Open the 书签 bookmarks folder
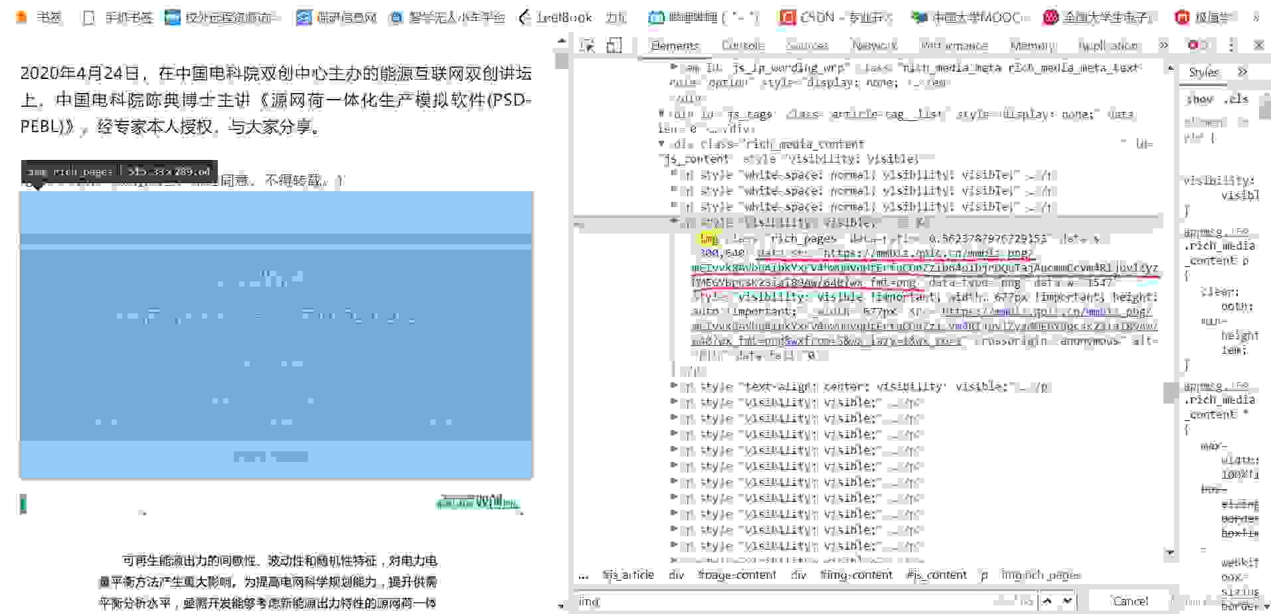This screenshot has height=614, width=1271. (x=39, y=17)
